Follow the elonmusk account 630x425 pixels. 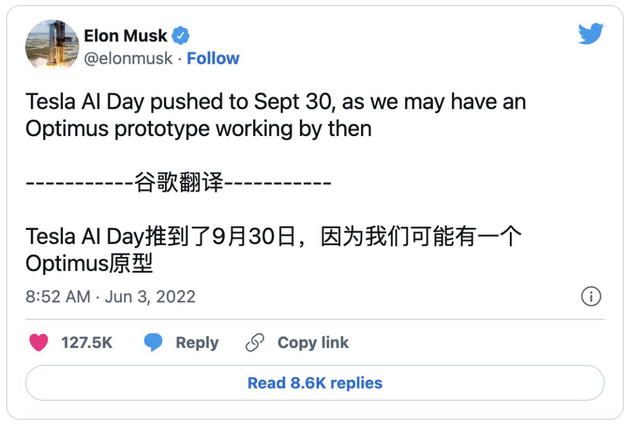point(213,58)
